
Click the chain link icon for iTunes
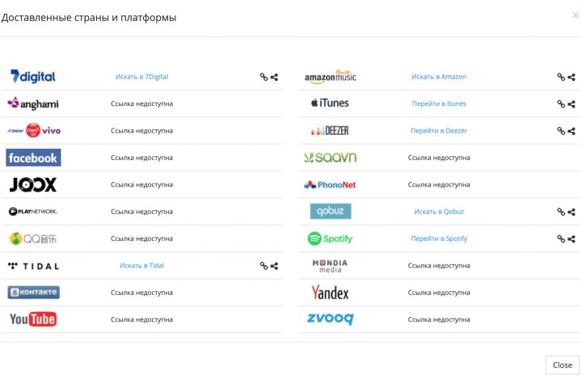point(561,103)
